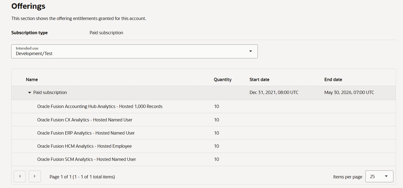Click the next page arrow icon

coord(35,176)
